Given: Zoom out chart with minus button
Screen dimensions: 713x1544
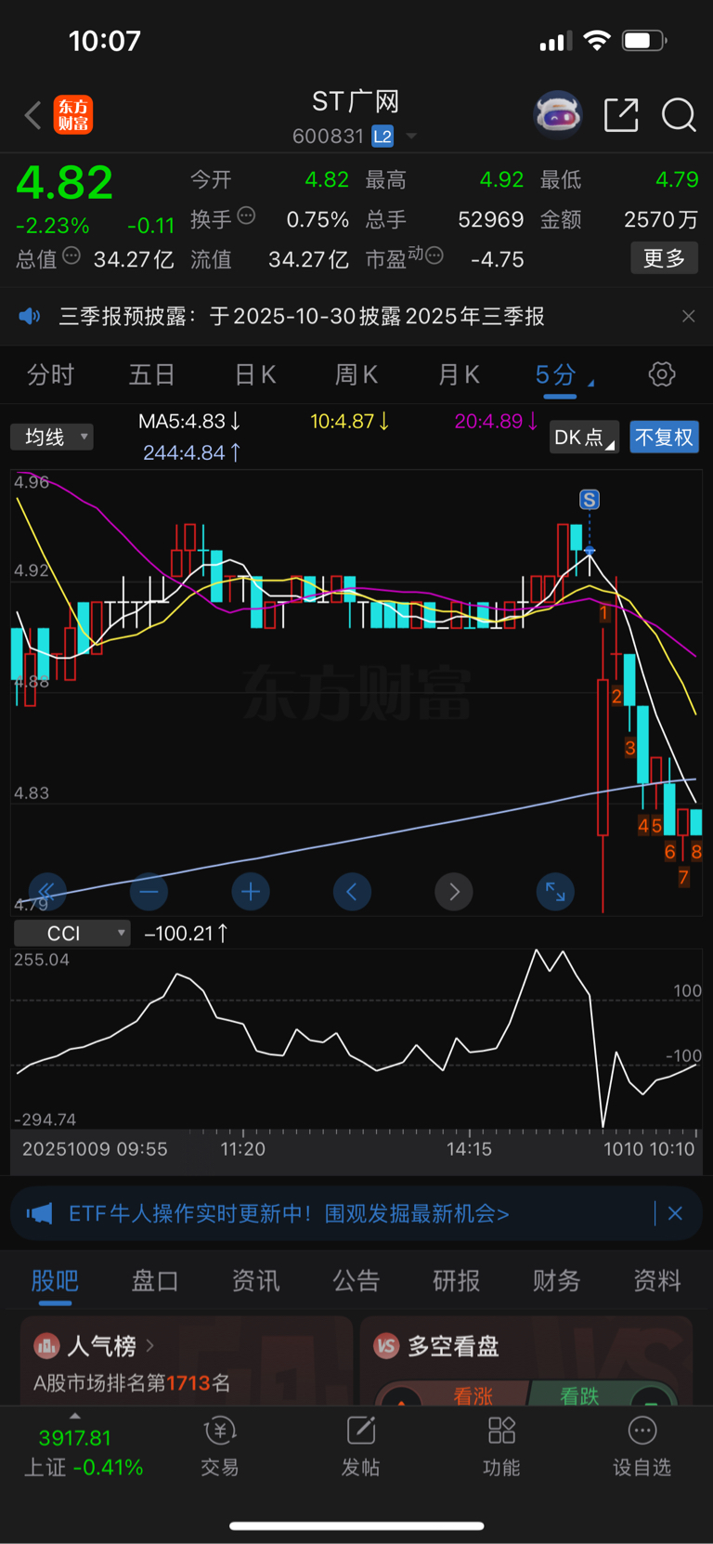Looking at the screenshot, I should click(x=149, y=892).
